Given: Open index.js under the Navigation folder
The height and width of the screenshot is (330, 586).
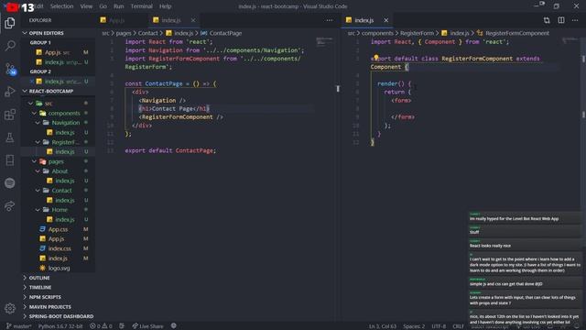Looking at the screenshot, I should (58, 132).
